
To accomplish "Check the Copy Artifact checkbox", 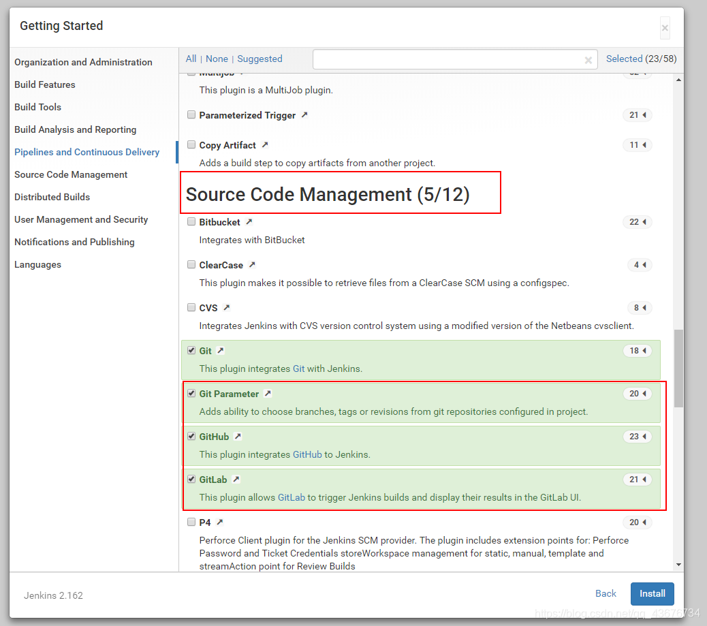I will [191, 144].
